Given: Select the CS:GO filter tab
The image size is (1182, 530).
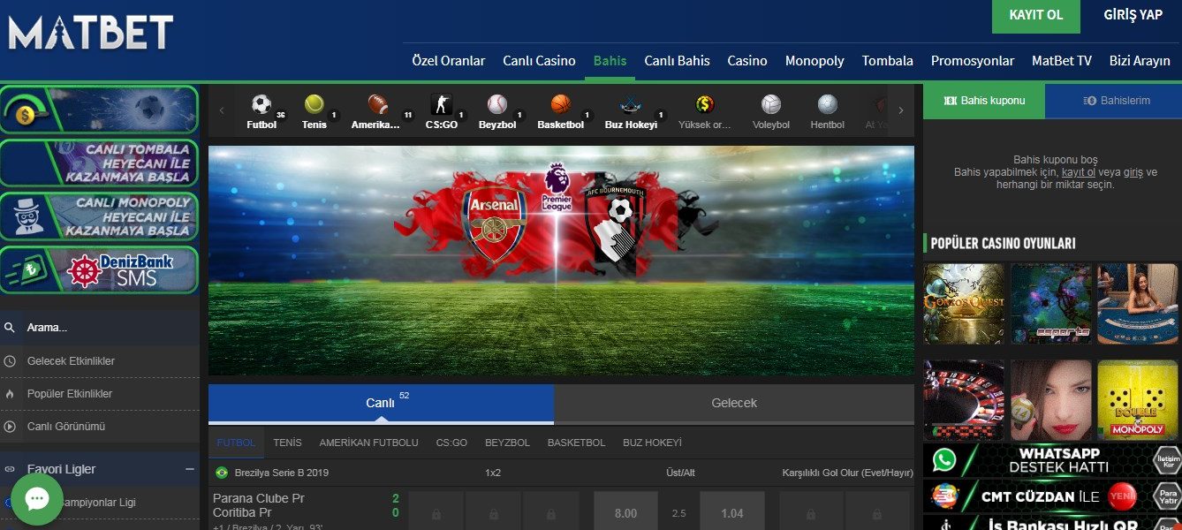Looking at the screenshot, I should pyautogui.click(x=451, y=443).
